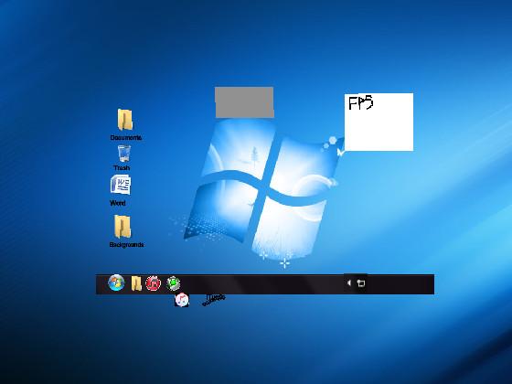Select the Trash label text
512x384 pixels.
coord(122,168)
